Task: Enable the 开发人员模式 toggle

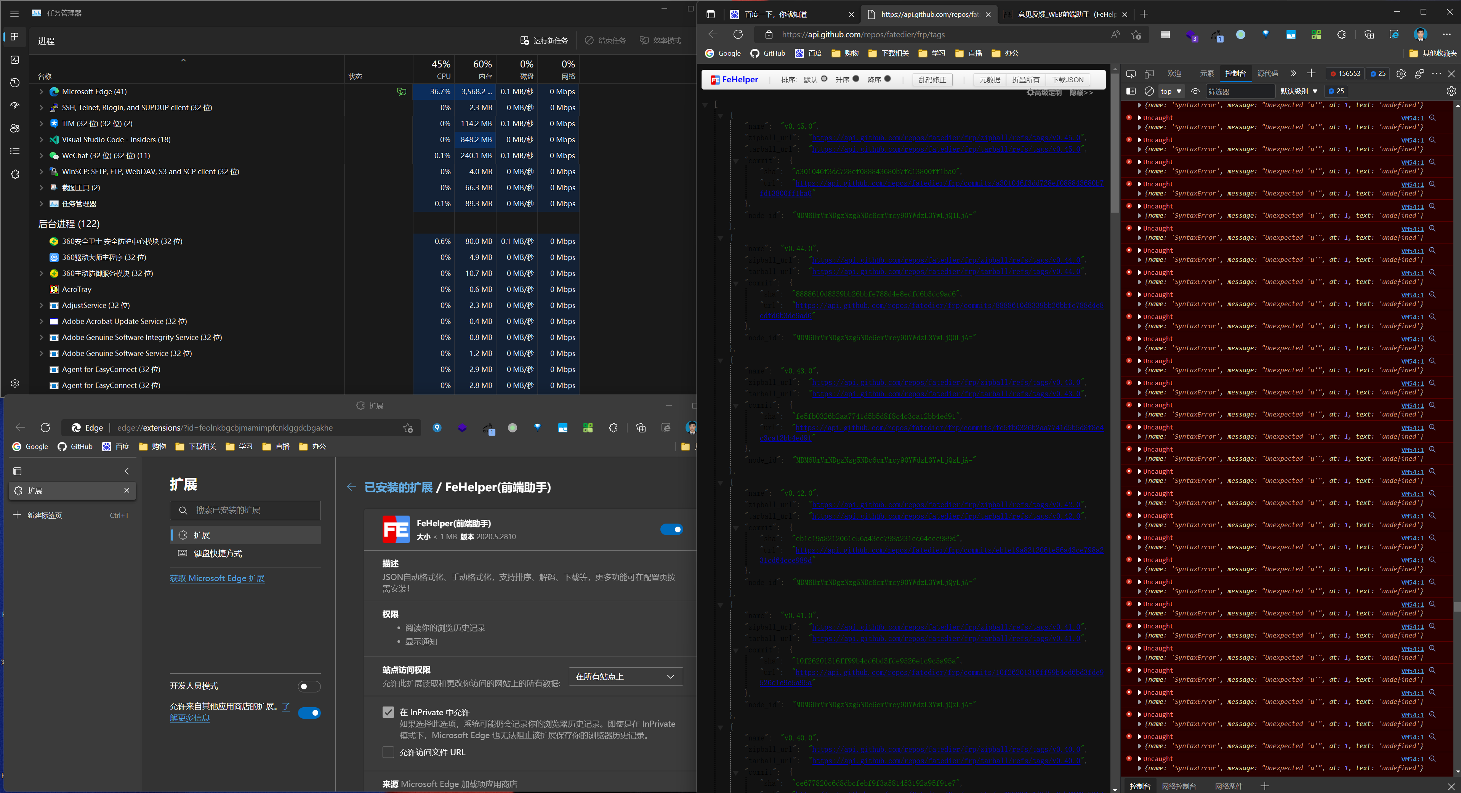Action: [x=309, y=686]
